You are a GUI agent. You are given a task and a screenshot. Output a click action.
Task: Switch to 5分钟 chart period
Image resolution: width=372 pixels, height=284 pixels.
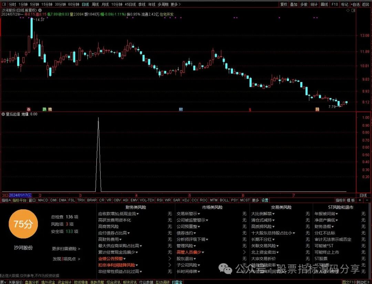pos(34,4)
